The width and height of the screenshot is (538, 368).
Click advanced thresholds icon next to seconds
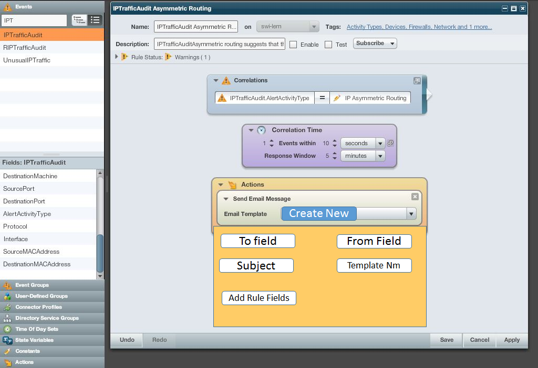tap(390, 143)
